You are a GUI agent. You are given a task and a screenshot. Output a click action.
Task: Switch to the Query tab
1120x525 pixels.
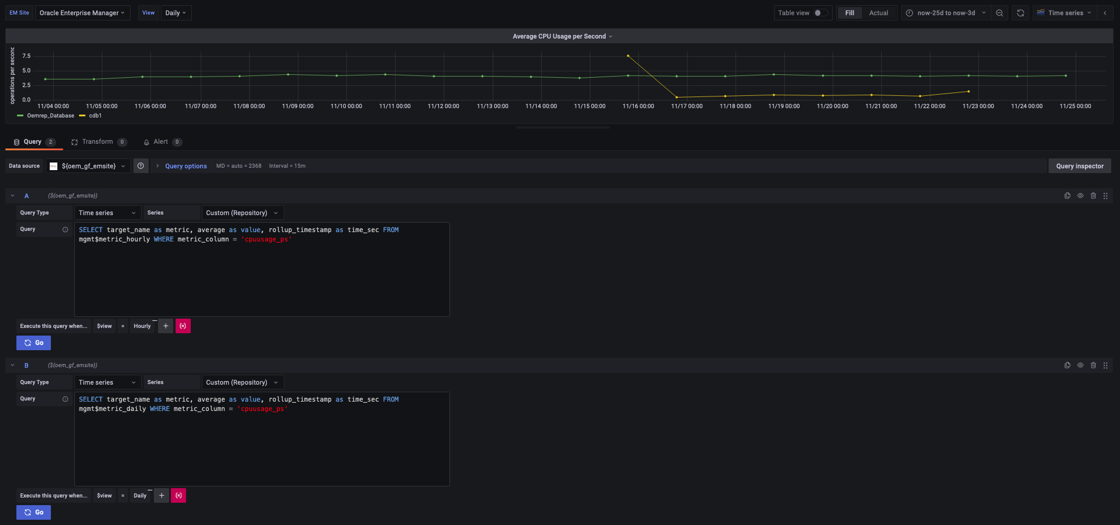(x=34, y=142)
